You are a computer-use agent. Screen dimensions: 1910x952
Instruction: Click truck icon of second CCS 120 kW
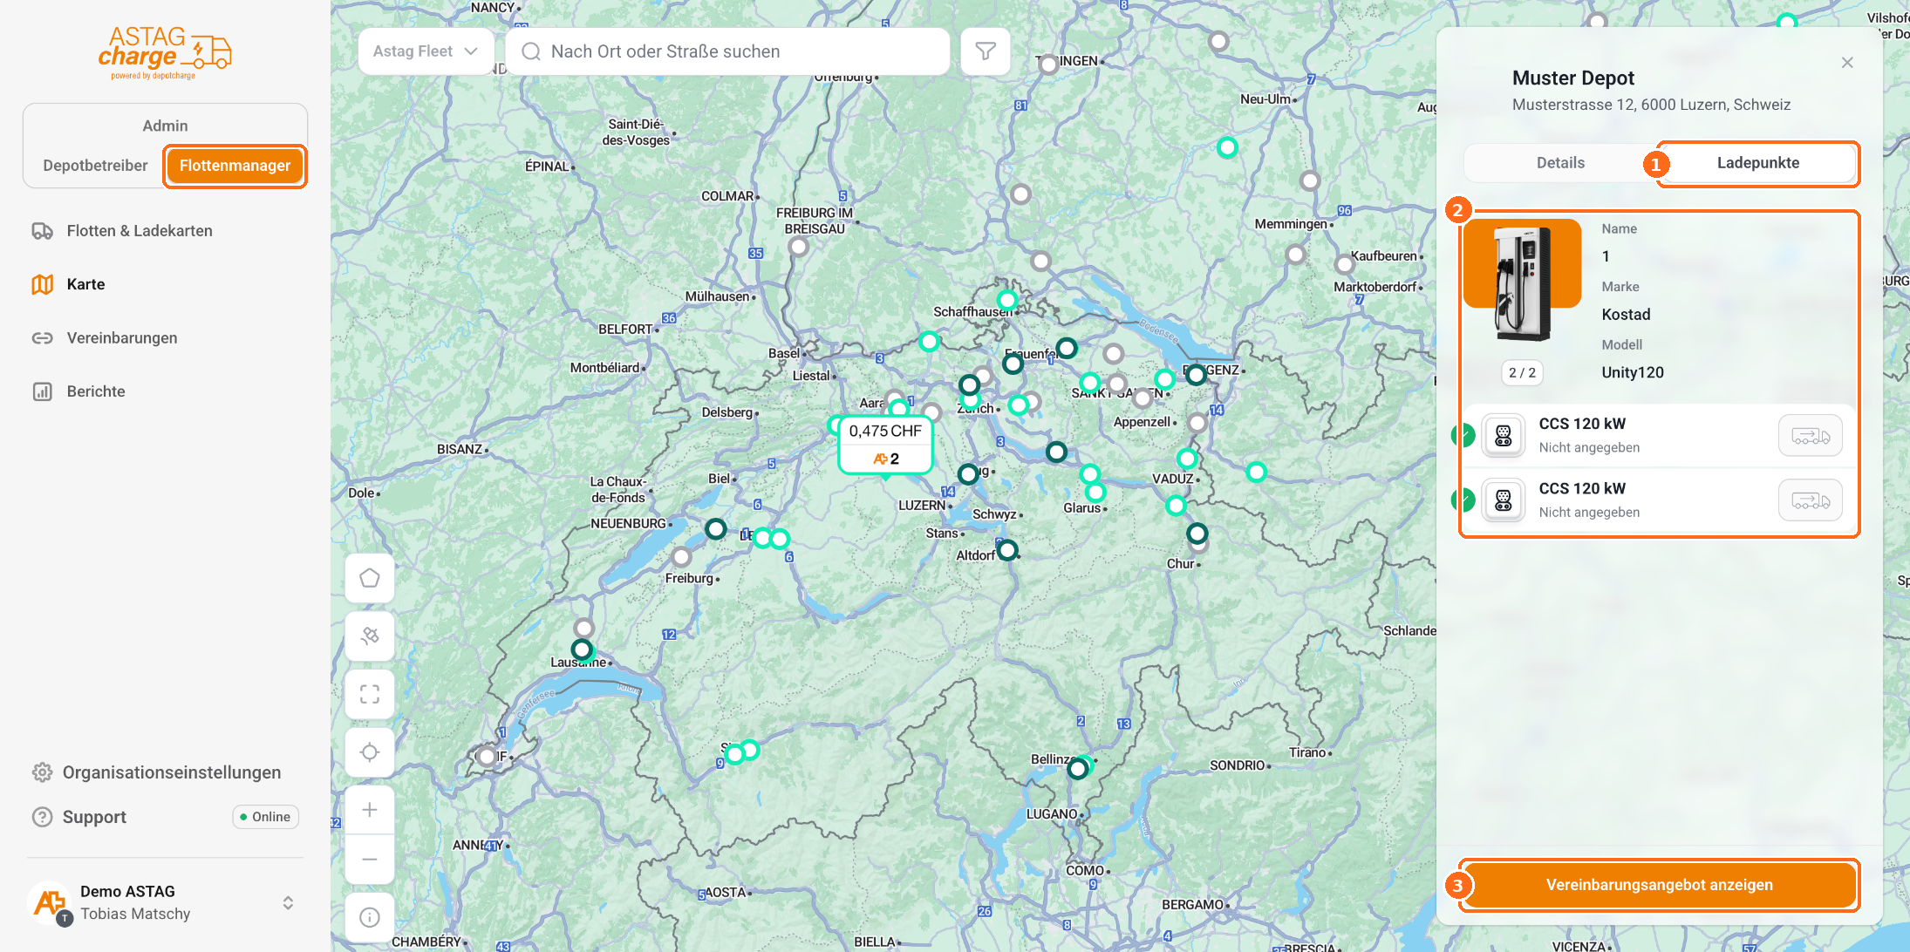tap(1811, 500)
